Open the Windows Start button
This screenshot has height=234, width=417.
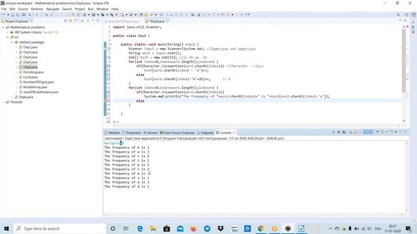(7, 228)
